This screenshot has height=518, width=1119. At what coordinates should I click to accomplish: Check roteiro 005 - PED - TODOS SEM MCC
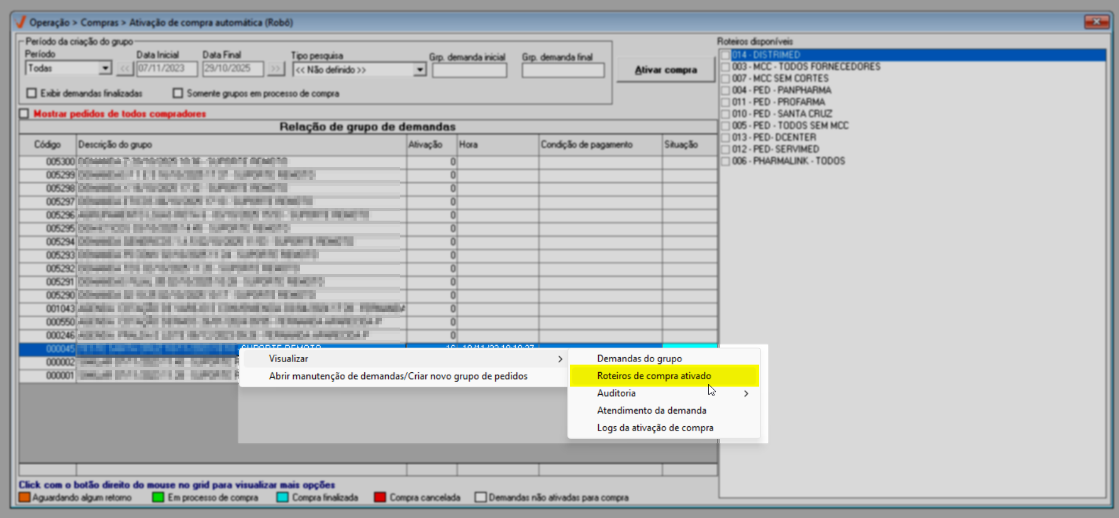click(725, 126)
